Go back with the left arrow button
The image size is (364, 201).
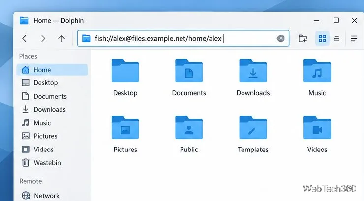point(25,38)
